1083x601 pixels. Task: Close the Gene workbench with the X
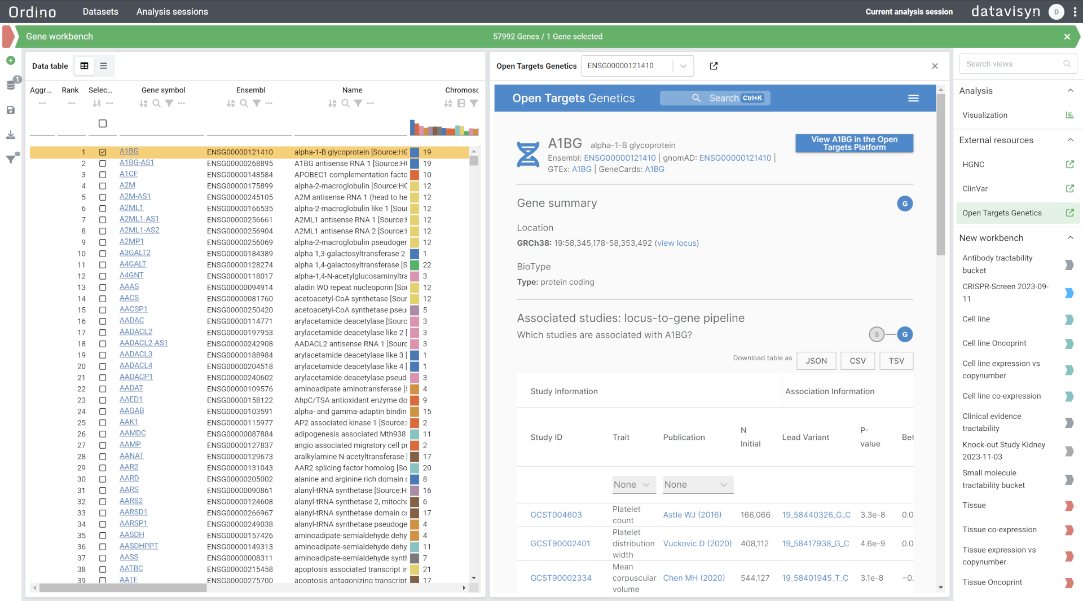[1067, 37]
